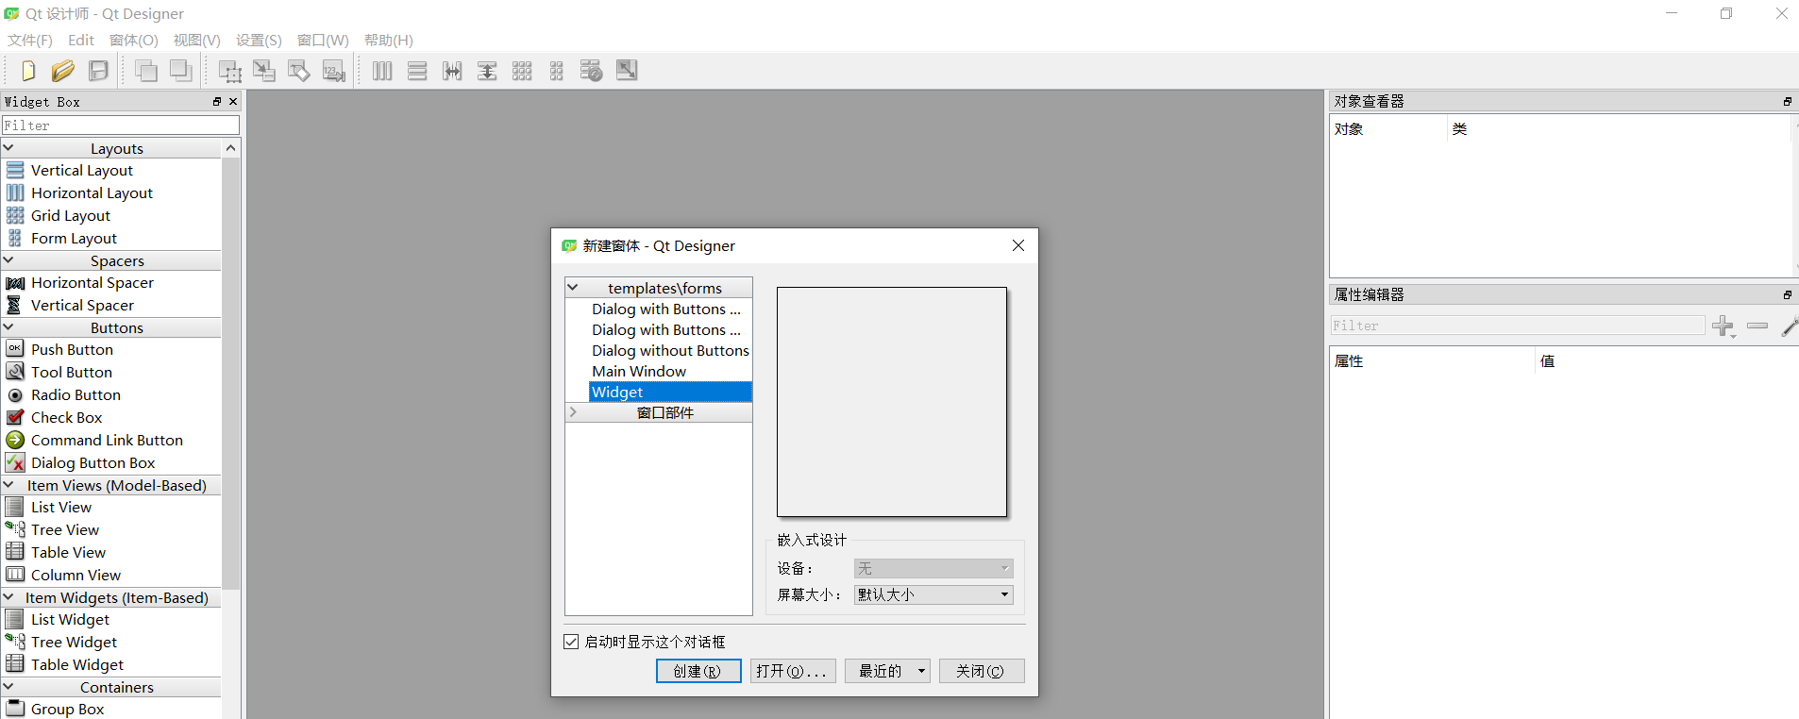Collapse the templates\forms tree group
The image size is (1799, 719).
point(572,287)
